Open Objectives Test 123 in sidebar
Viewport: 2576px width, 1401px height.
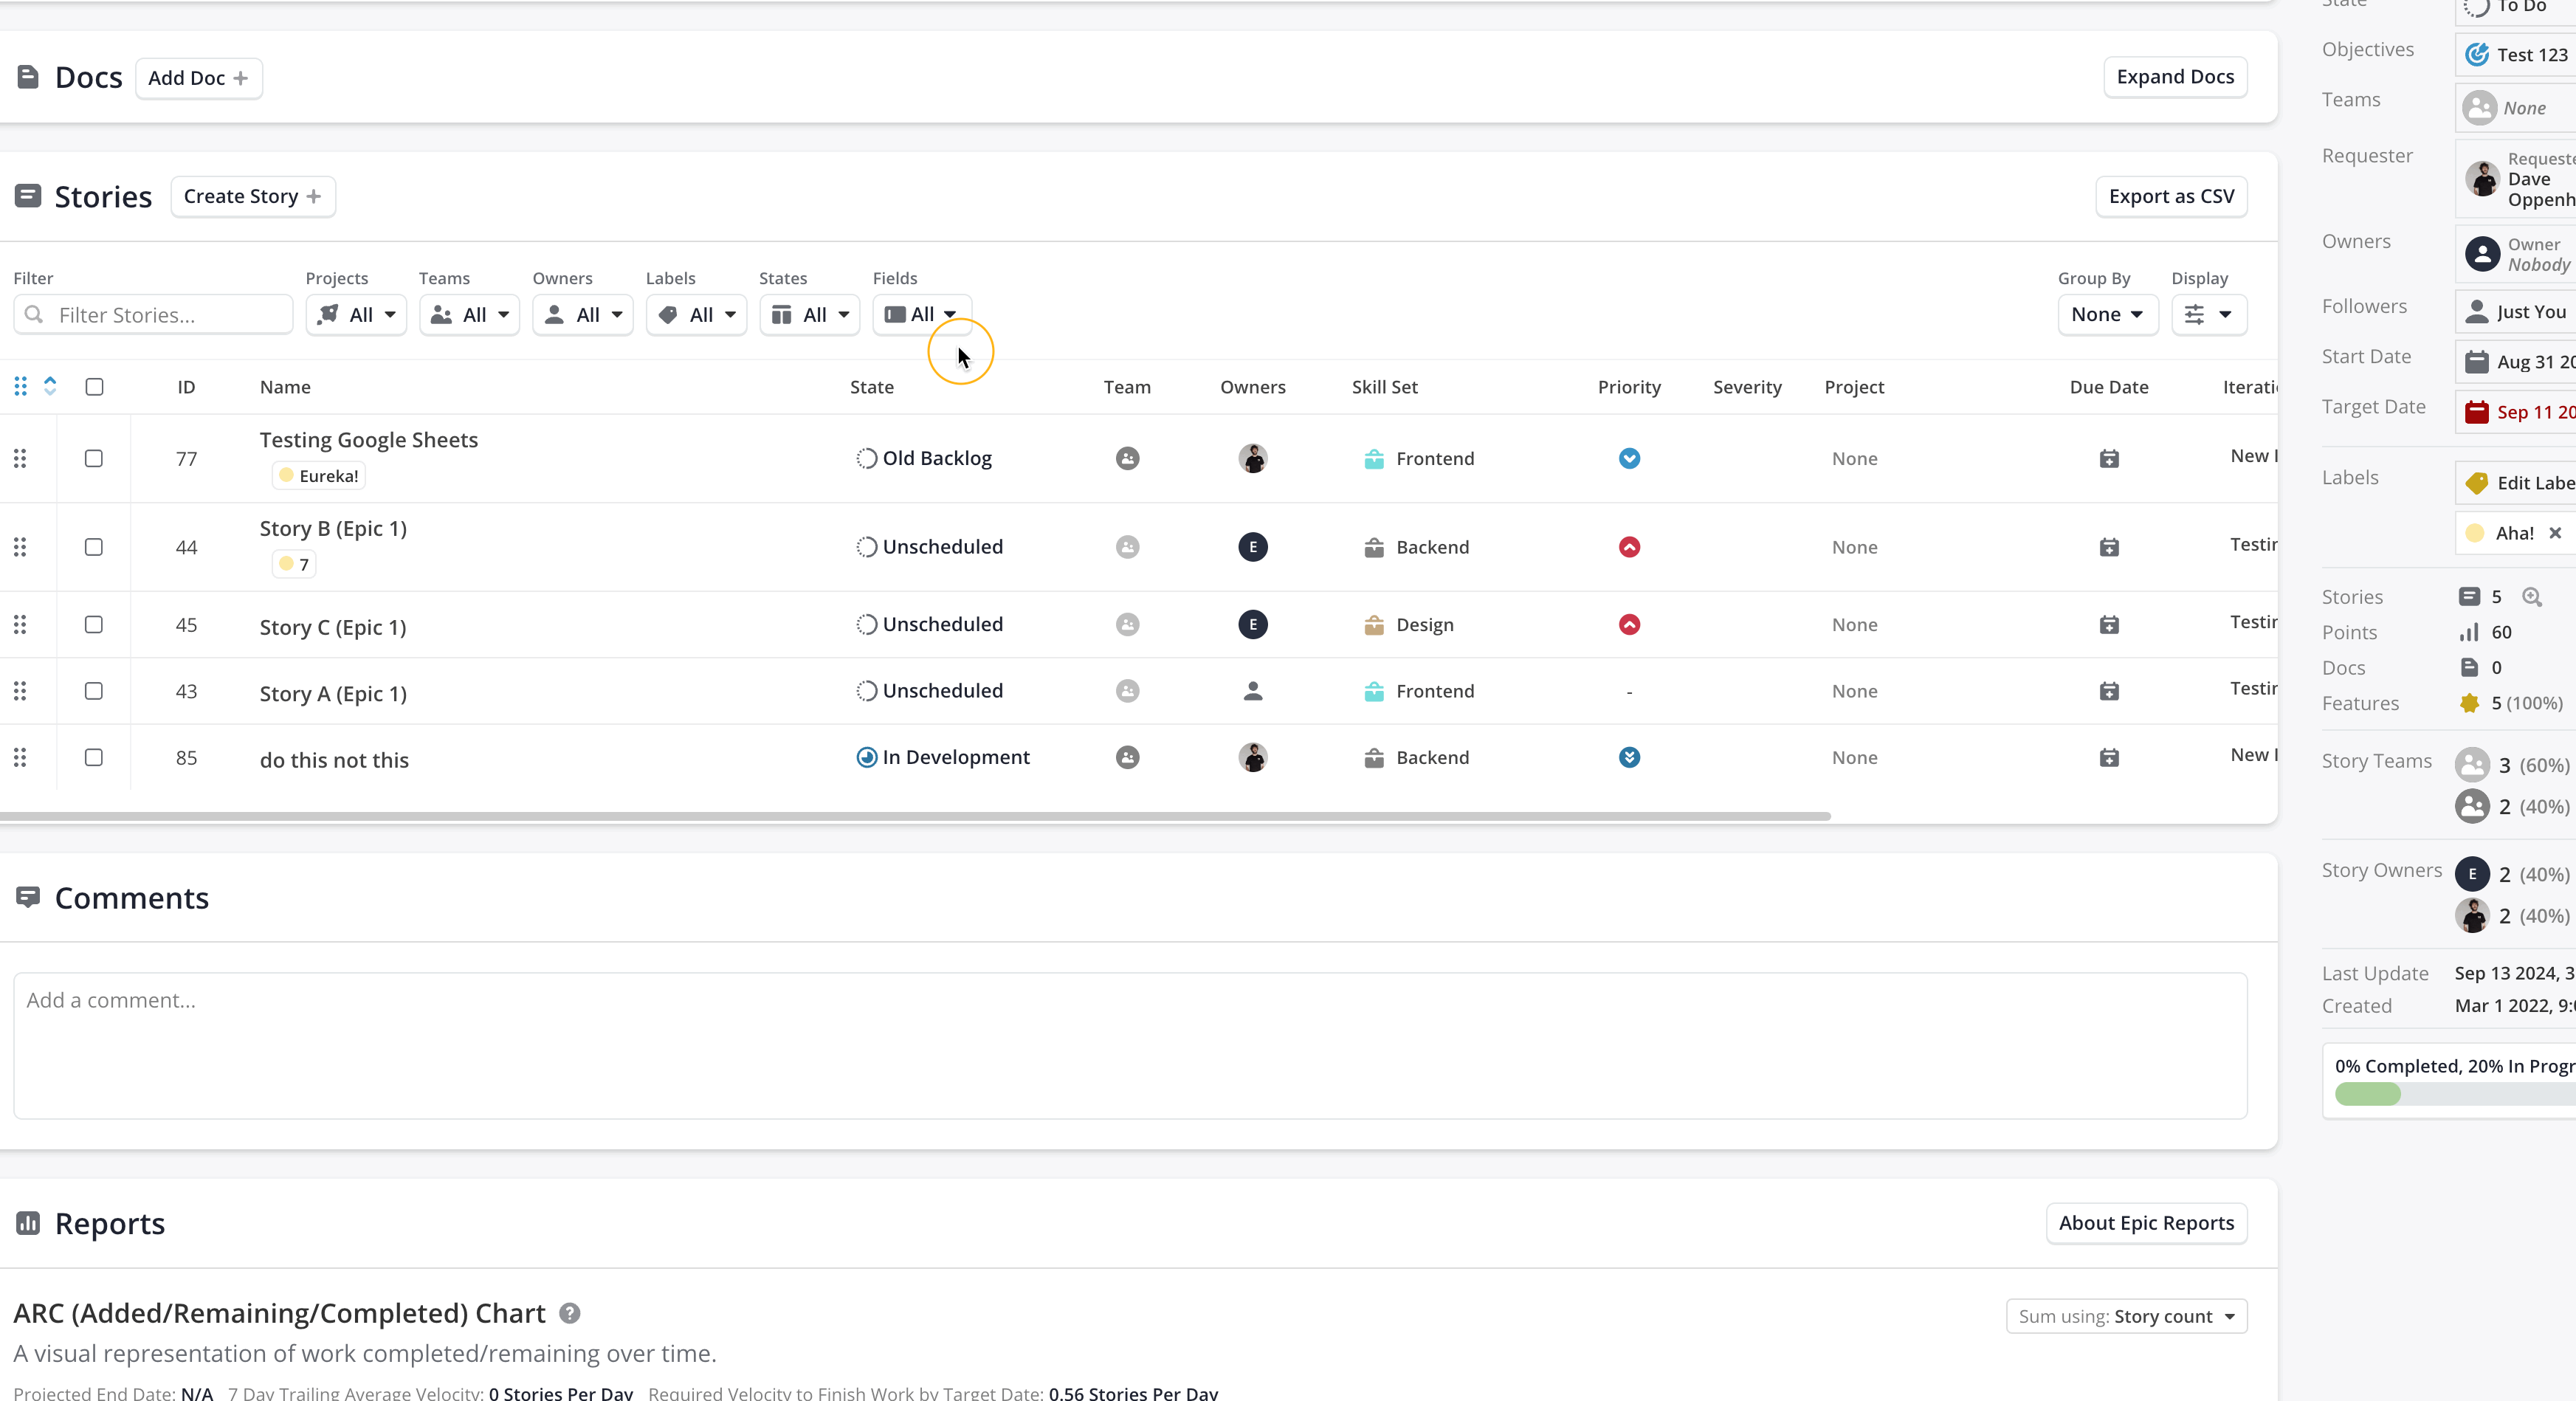point(2517,55)
